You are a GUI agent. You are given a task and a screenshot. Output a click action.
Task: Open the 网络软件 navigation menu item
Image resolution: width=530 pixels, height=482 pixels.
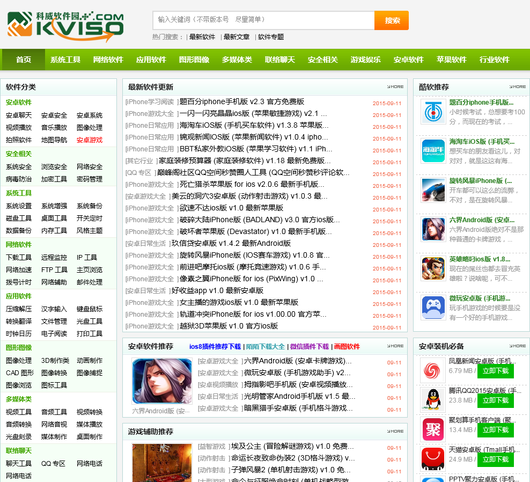point(108,60)
